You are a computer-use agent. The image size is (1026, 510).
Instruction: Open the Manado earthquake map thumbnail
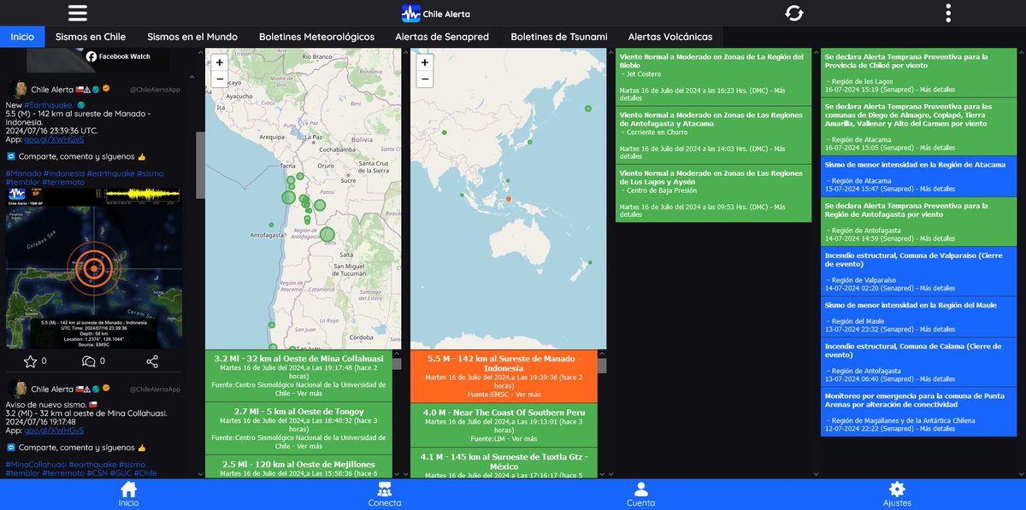93,267
